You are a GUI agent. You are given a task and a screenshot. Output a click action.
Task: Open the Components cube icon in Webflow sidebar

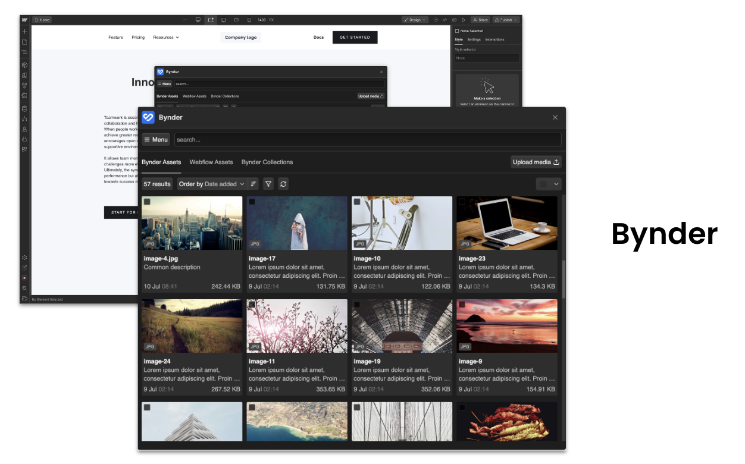point(24,65)
